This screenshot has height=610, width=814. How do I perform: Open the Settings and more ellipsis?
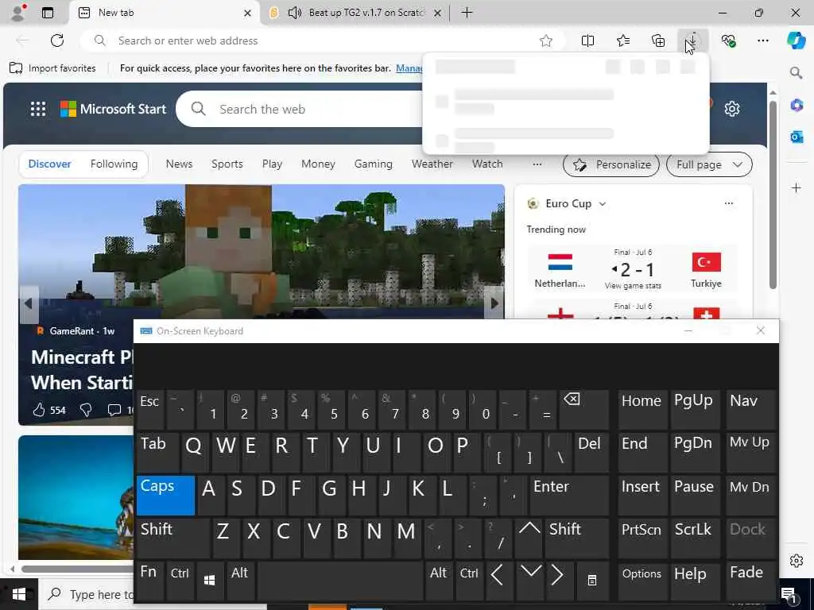click(x=763, y=41)
